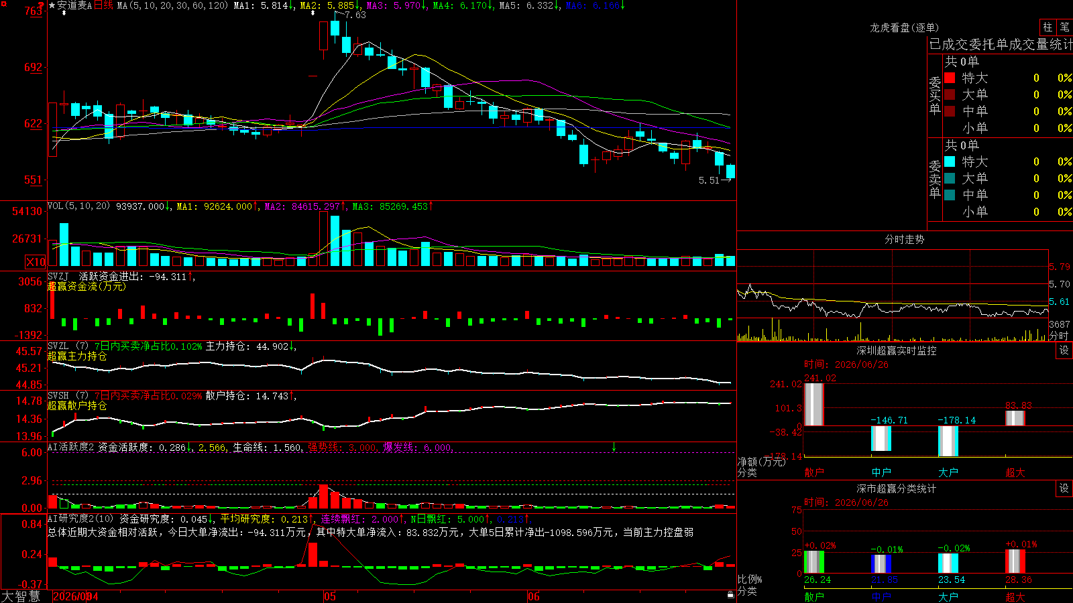Click 超大 label under 深市超赢分类统计 chart
The width and height of the screenshot is (1073, 603).
tap(1015, 596)
